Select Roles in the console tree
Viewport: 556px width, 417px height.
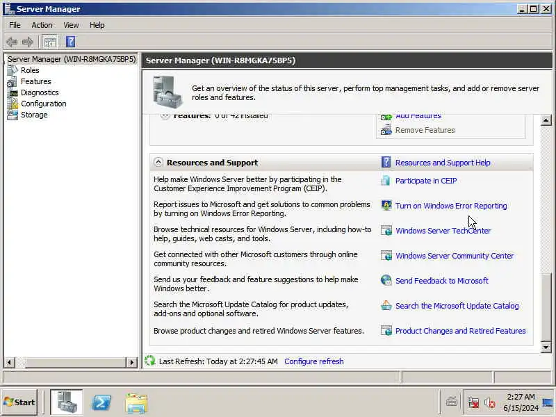pyautogui.click(x=30, y=70)
